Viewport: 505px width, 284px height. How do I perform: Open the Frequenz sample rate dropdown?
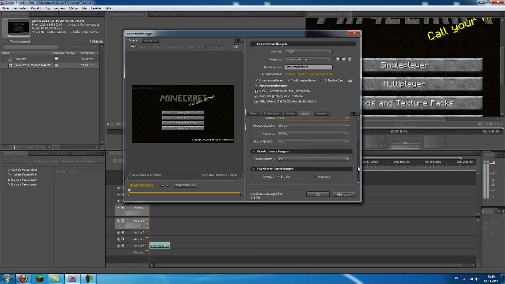[x=313, y=133]
